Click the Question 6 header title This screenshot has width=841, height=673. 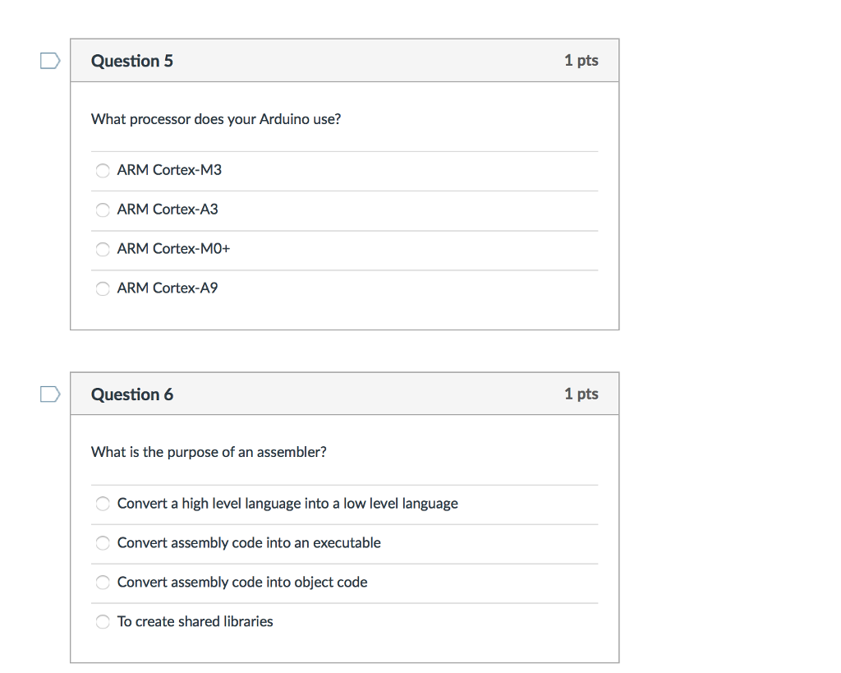pyautogui.click(x=132, y=394)
